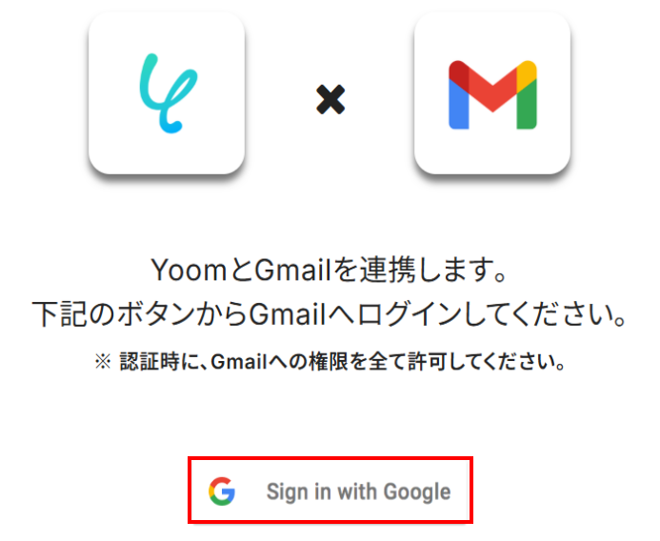
Task: Click the note about granting all Gmail permissions
Action: (x=330, y=362)
